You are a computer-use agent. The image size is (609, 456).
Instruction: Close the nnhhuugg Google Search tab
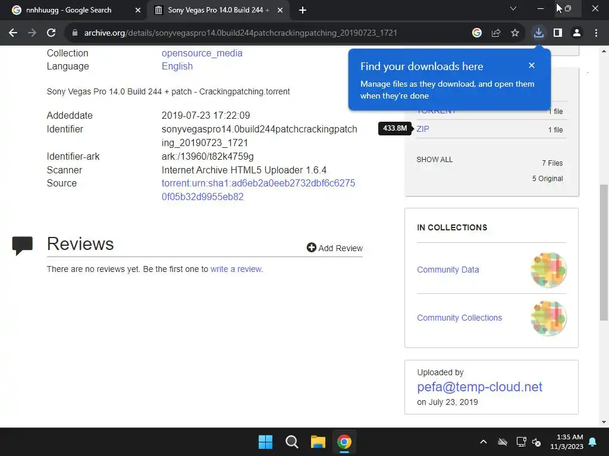[x=138, y=10]
